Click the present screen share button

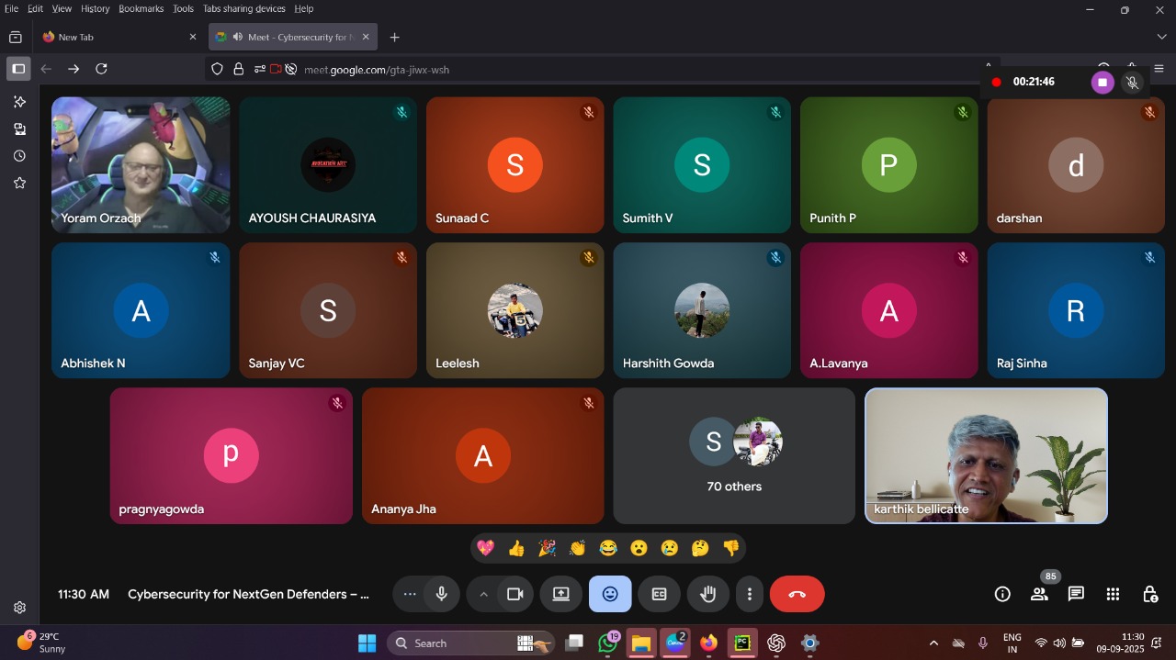click(560, 594)
